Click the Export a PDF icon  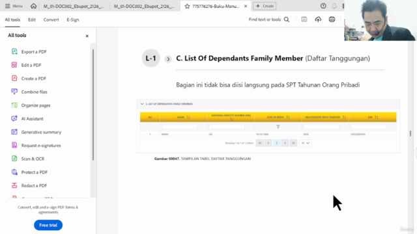click(x=14, y=51)
